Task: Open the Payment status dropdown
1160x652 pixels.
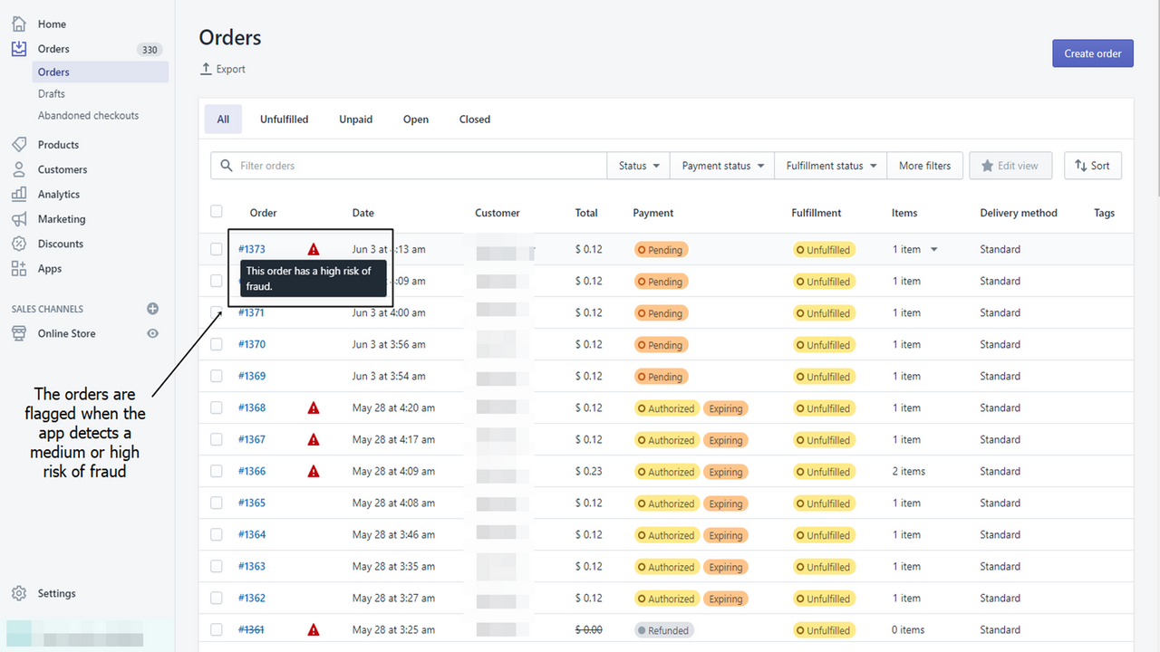Action: (x=721, y=165)
